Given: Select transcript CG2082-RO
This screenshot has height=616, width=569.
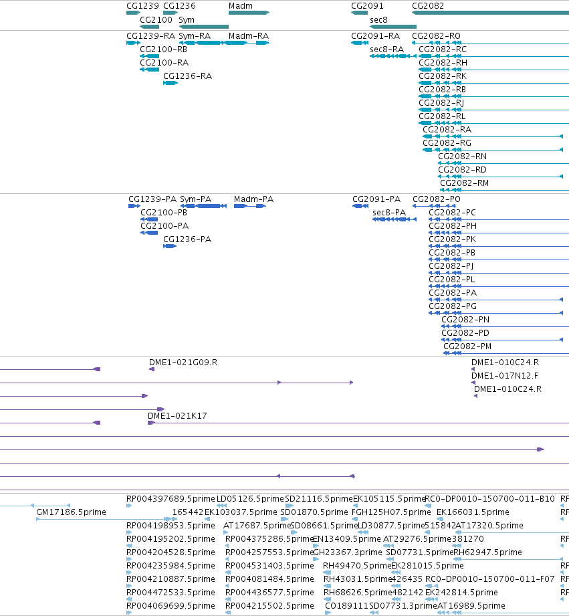Looking at the screenshot, I should tap(436, 35).
